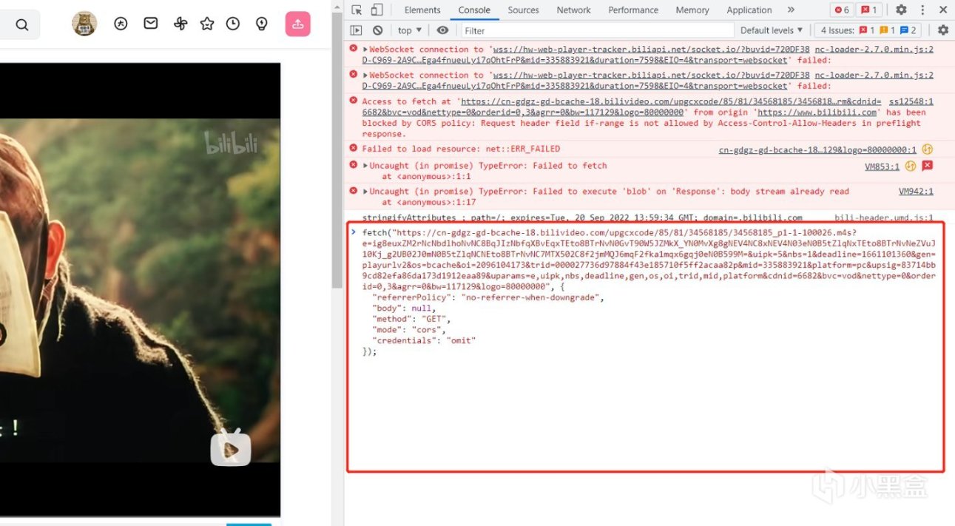Open the user avatar on Bilibili header
955x526 pixels.
point(84,24)
